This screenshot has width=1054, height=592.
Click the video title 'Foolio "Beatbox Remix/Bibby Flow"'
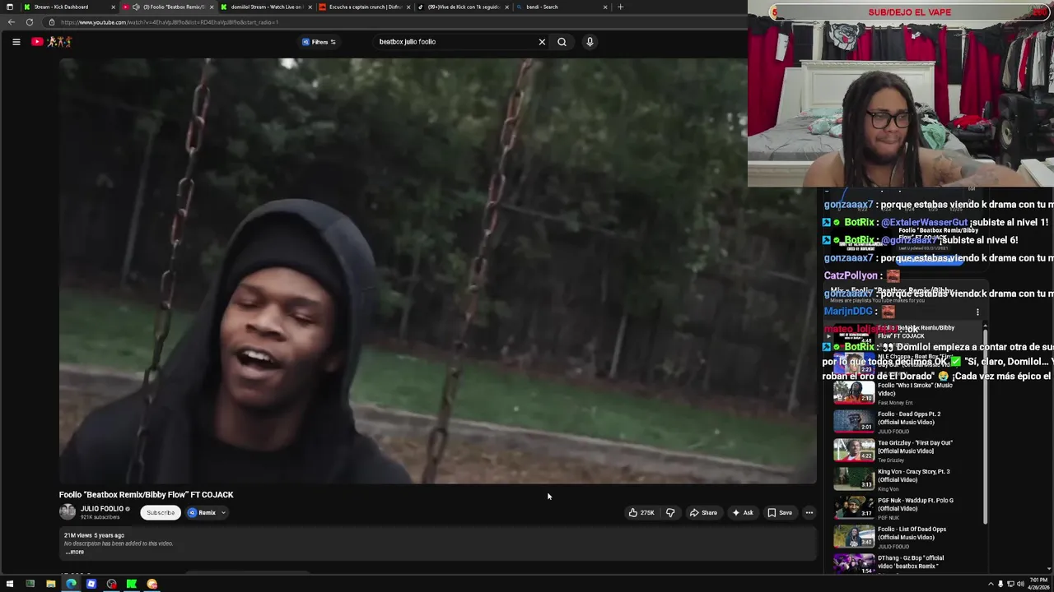pos(146,495)
